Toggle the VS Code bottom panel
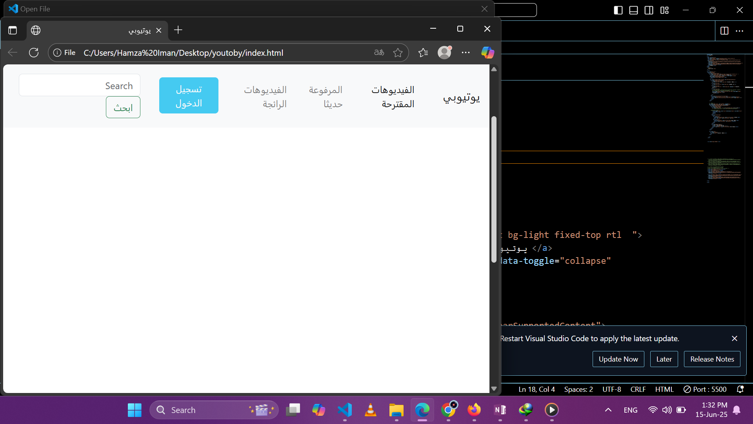This screenshot has width=753, height=424. pos(633,10)
